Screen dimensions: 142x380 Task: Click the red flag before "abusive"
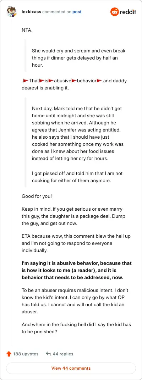click(51, 81)
